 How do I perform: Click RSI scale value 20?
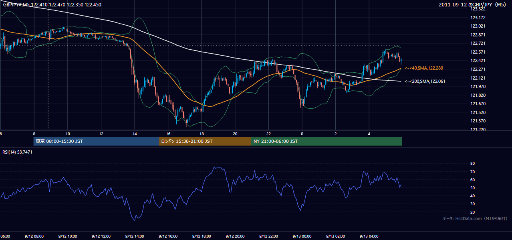(x=473, y=212)
